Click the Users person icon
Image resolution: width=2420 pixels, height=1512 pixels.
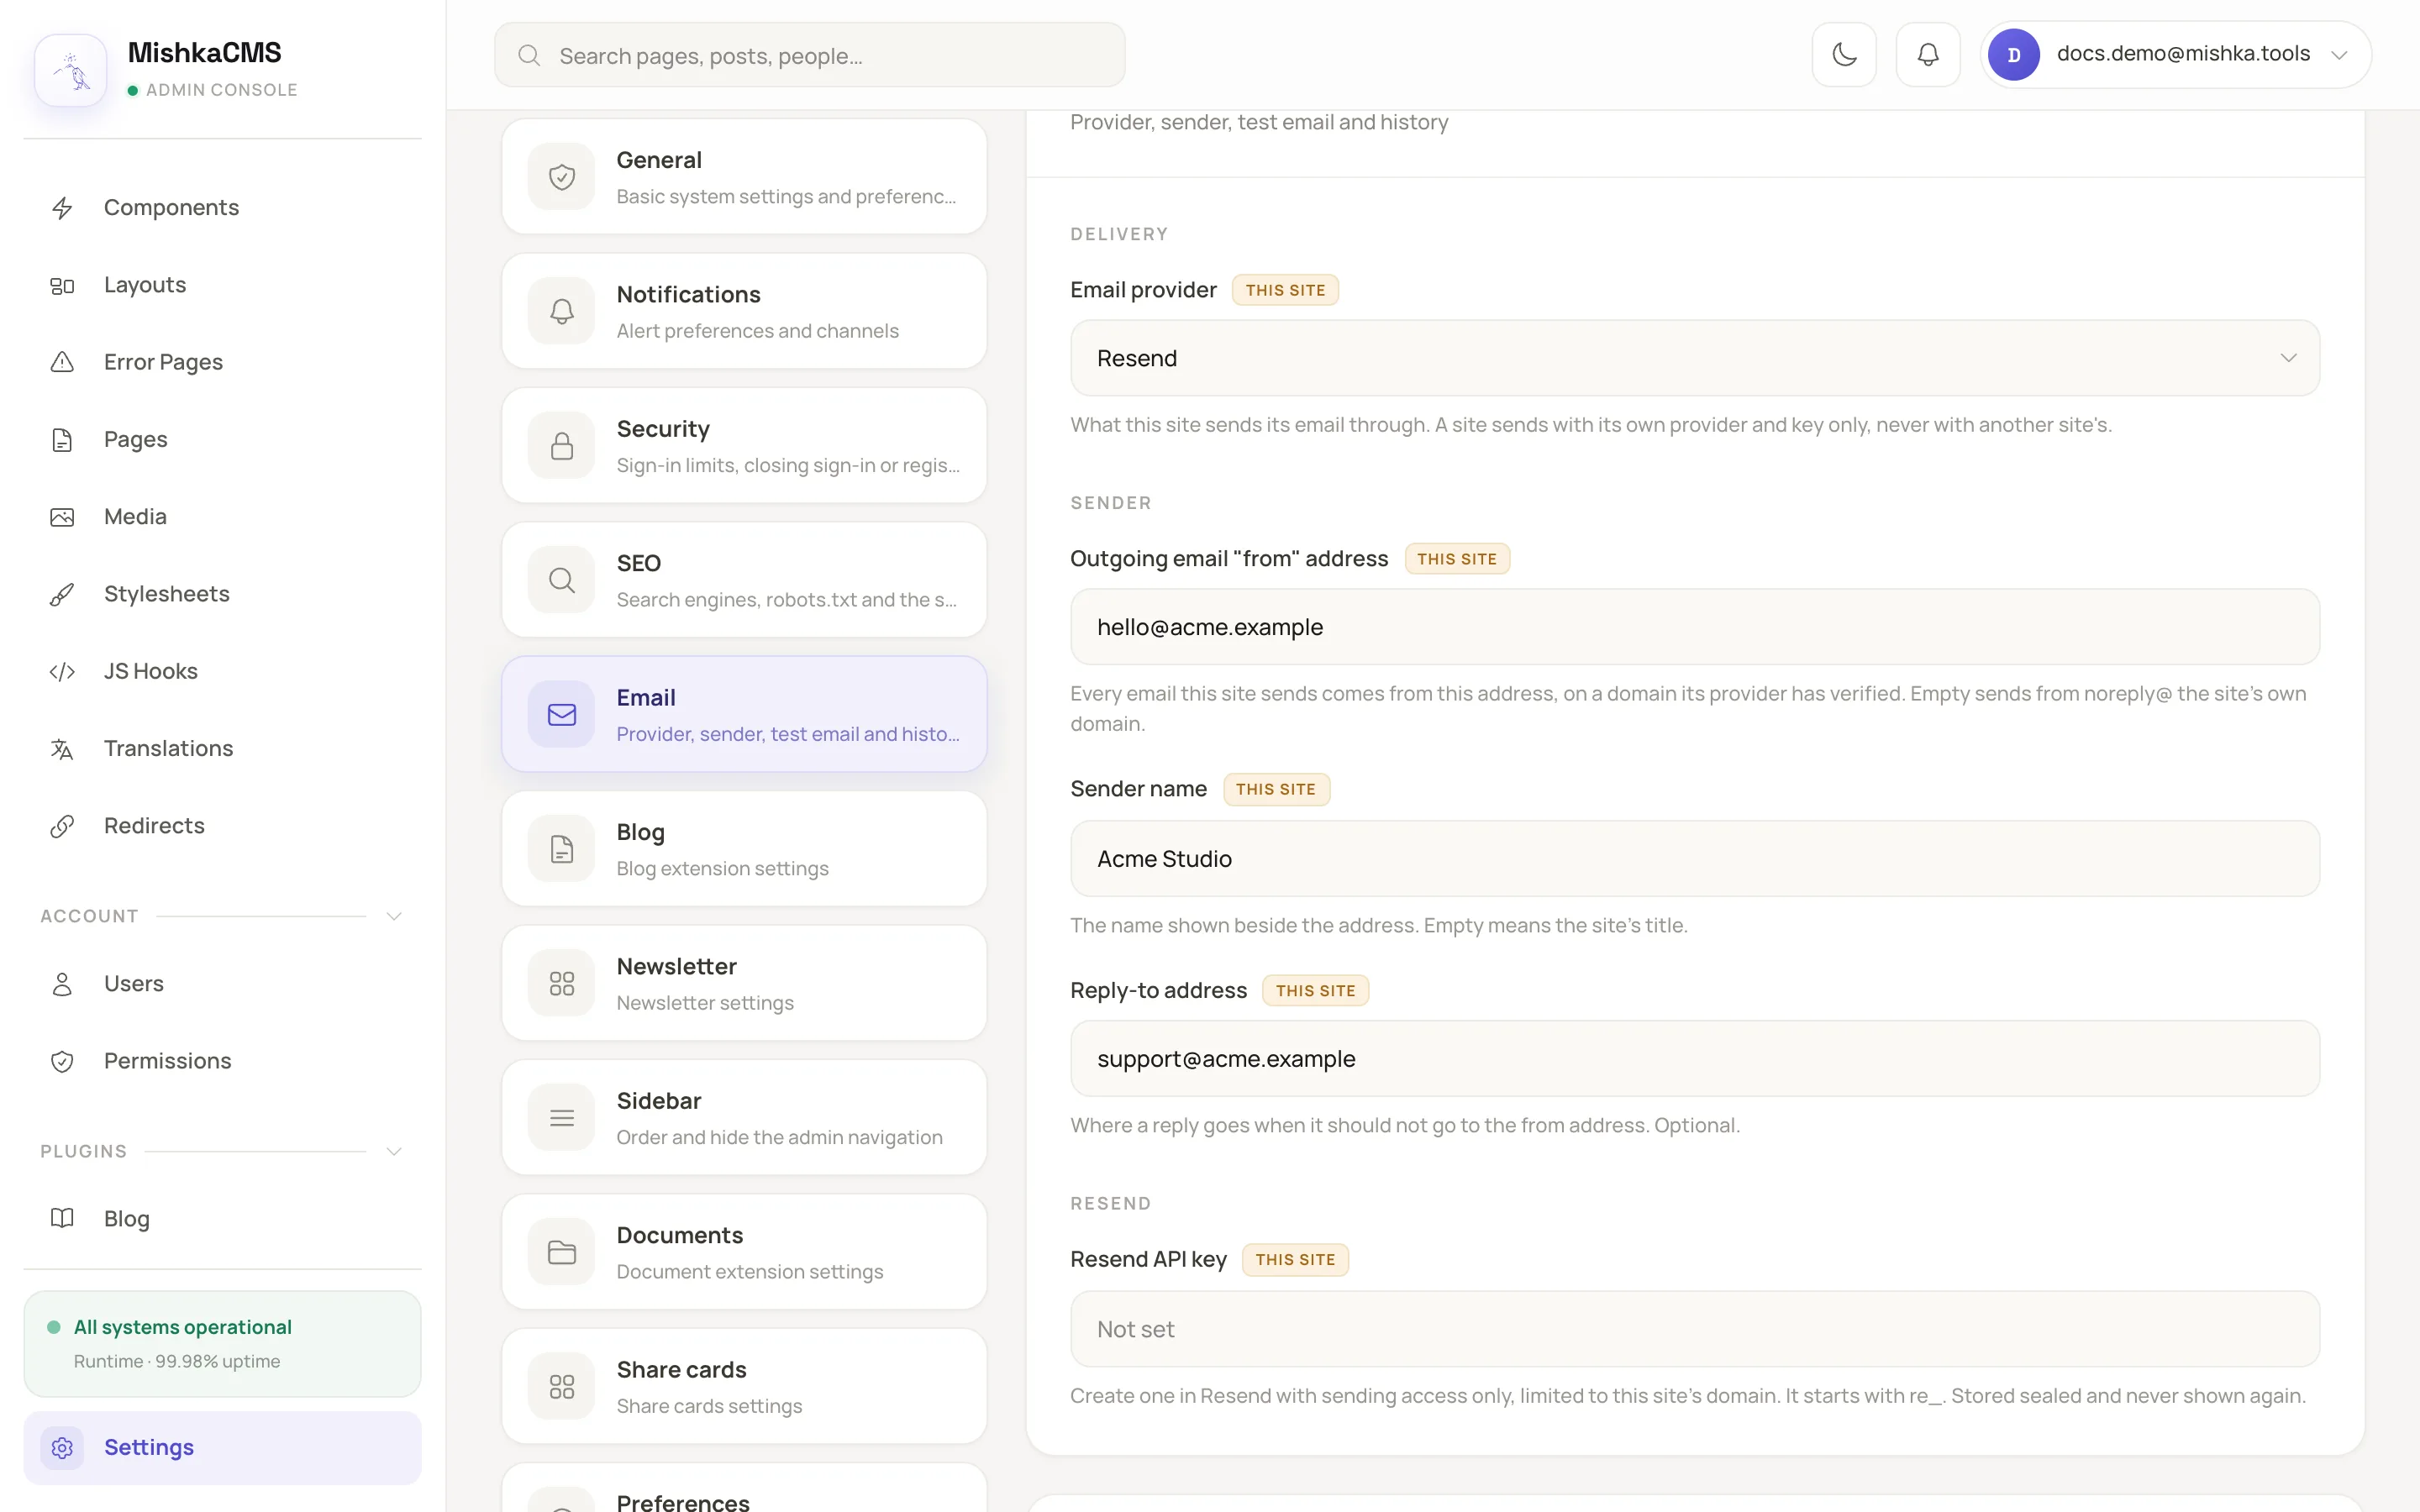[62, 984]
